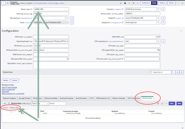Open the help question mark icon in header

click(x=125, y=3)
